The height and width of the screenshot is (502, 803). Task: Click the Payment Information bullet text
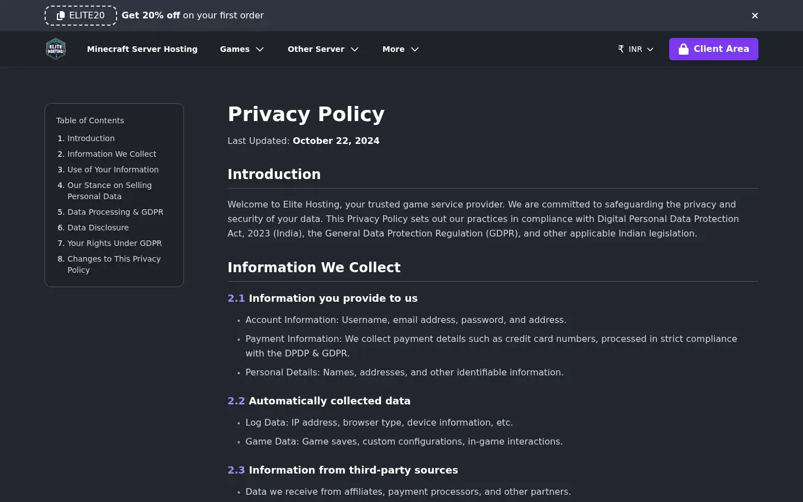[491, 346]
